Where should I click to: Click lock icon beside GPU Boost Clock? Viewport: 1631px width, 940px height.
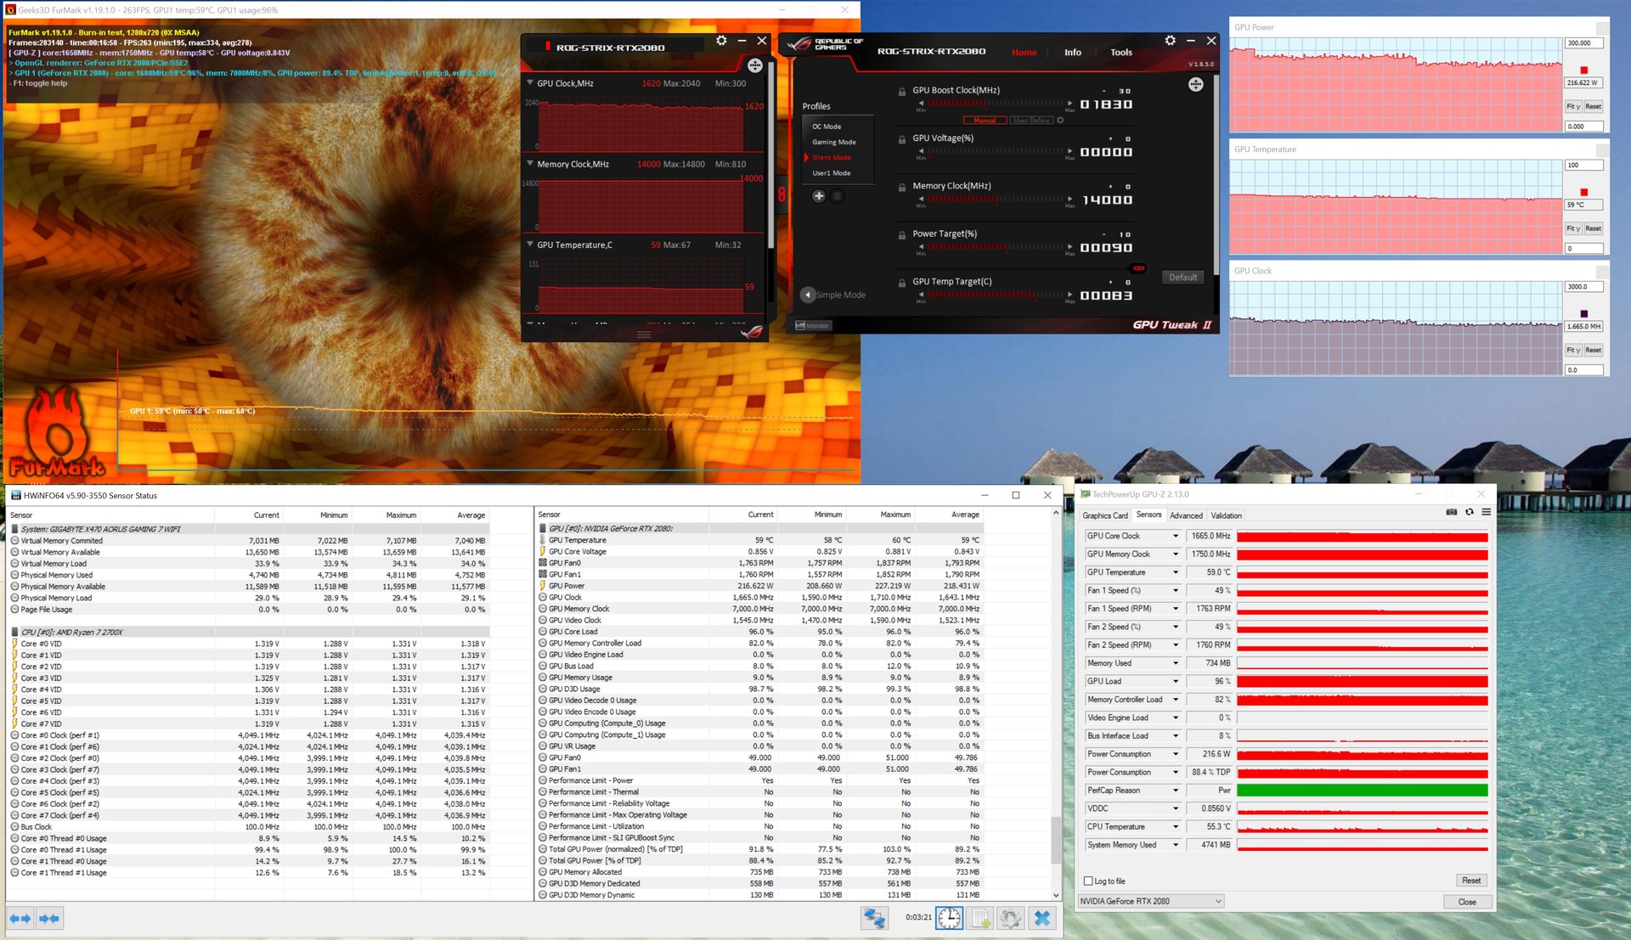click(901, 92)
